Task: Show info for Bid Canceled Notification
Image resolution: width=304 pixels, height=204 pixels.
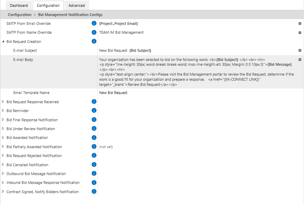Action: [x=94, y=165]
